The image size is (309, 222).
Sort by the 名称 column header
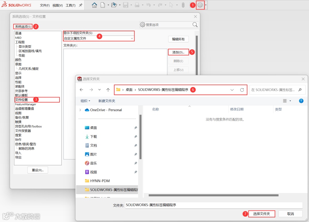pos(155,109)
